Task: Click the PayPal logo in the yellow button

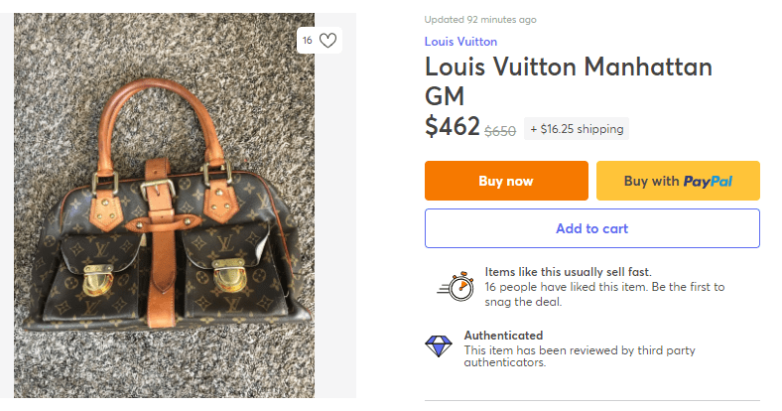Action: click(x=708, y=181)
